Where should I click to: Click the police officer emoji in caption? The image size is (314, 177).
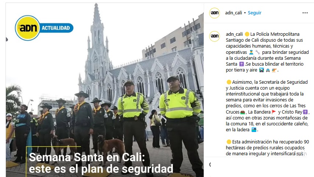(x=251, y=52)
